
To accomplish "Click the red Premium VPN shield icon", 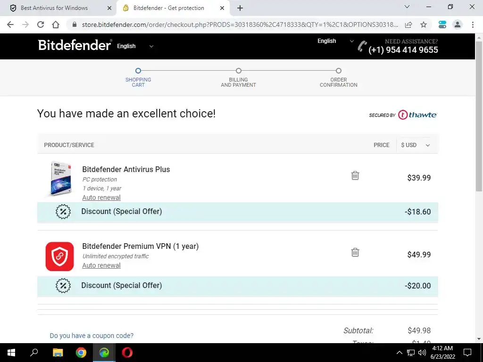I will (59, 256).
